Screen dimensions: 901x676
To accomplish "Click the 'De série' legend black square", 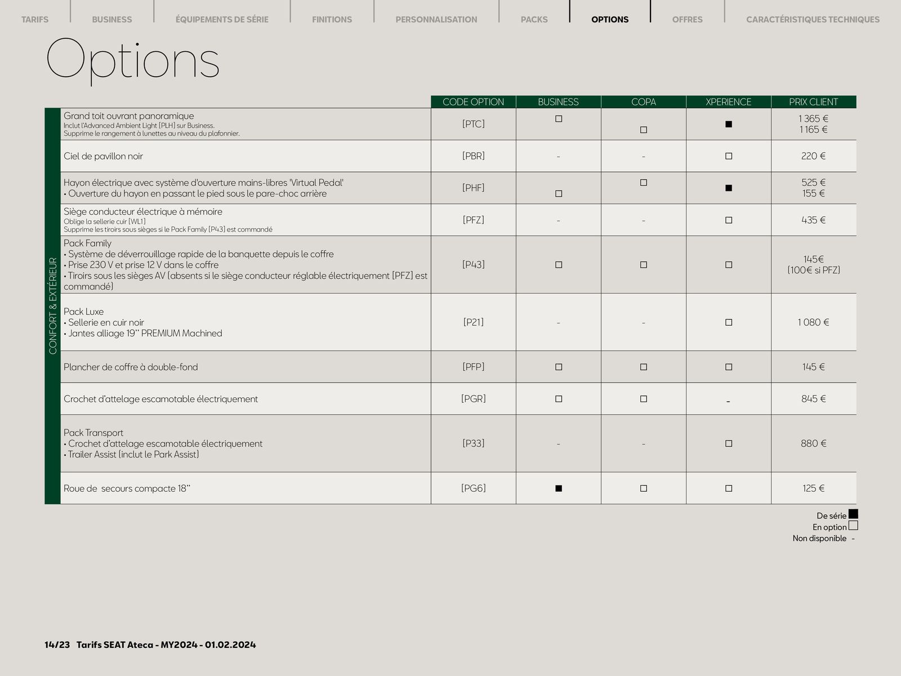I will pos(853,514).
